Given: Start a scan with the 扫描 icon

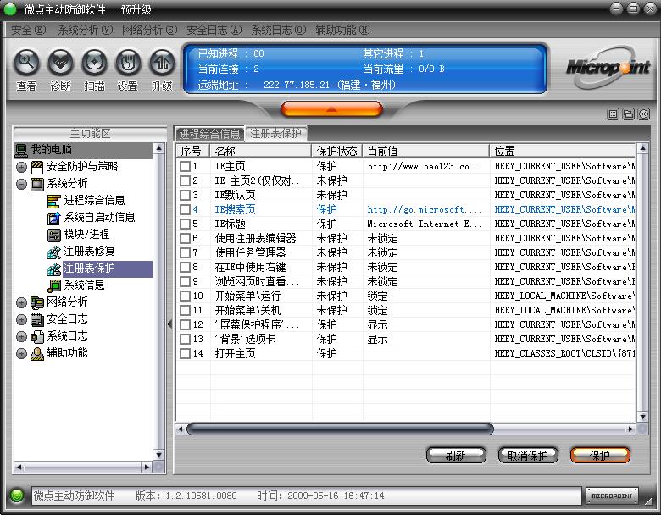Looking at the screenshot, I should click(x=94, y=62).
